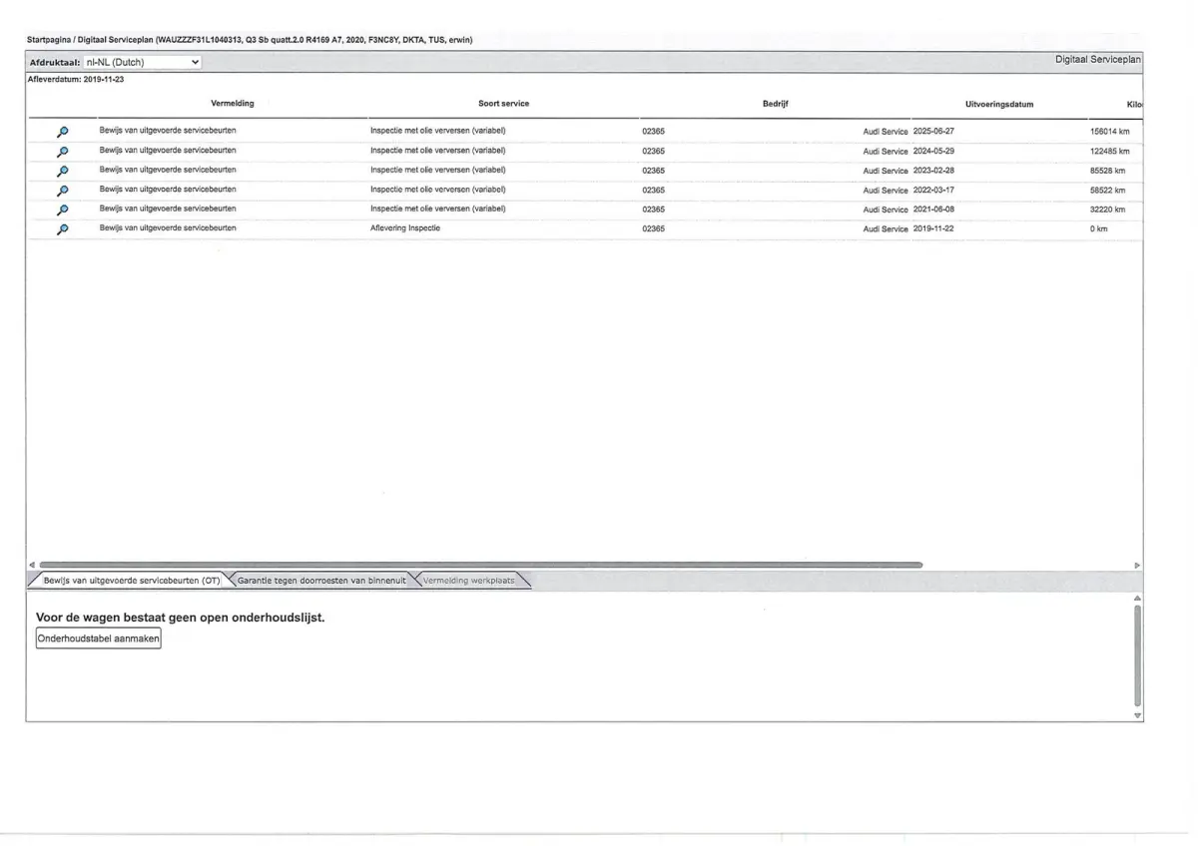The height and width of the screenshot is (846, 1198).
Task: View the 2023-02-28 service record magnifier
Action: 62,171
